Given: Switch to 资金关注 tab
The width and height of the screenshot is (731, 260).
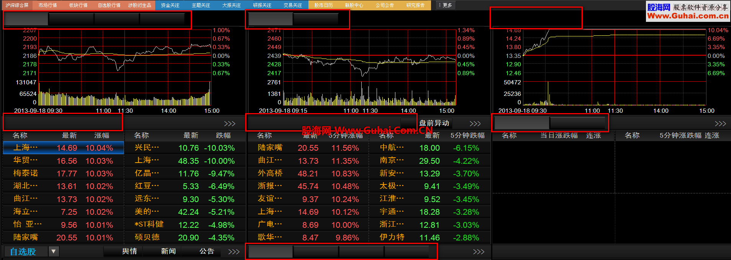Looking at the screenshot, I should pos(170,5).
